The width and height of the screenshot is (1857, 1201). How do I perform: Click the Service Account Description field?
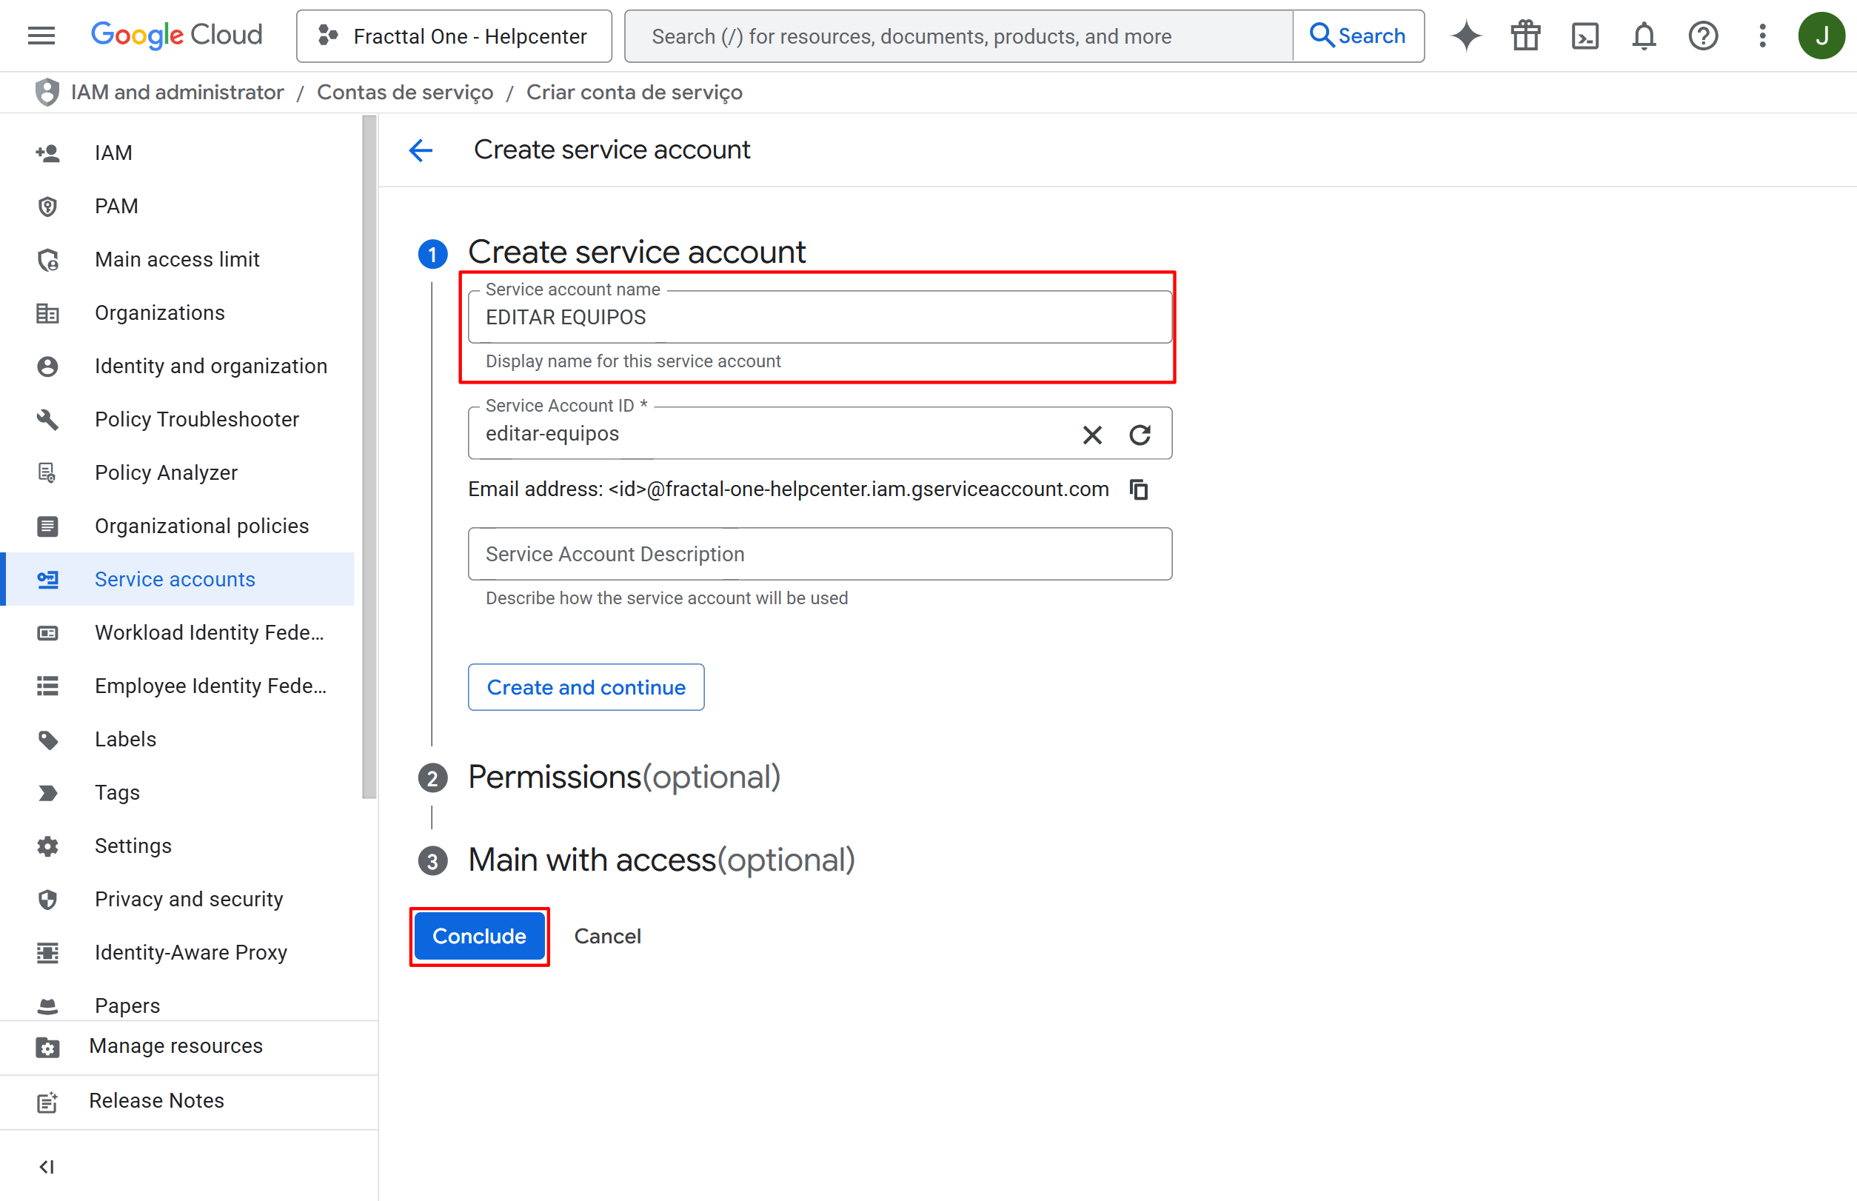(x=819, y=554)
